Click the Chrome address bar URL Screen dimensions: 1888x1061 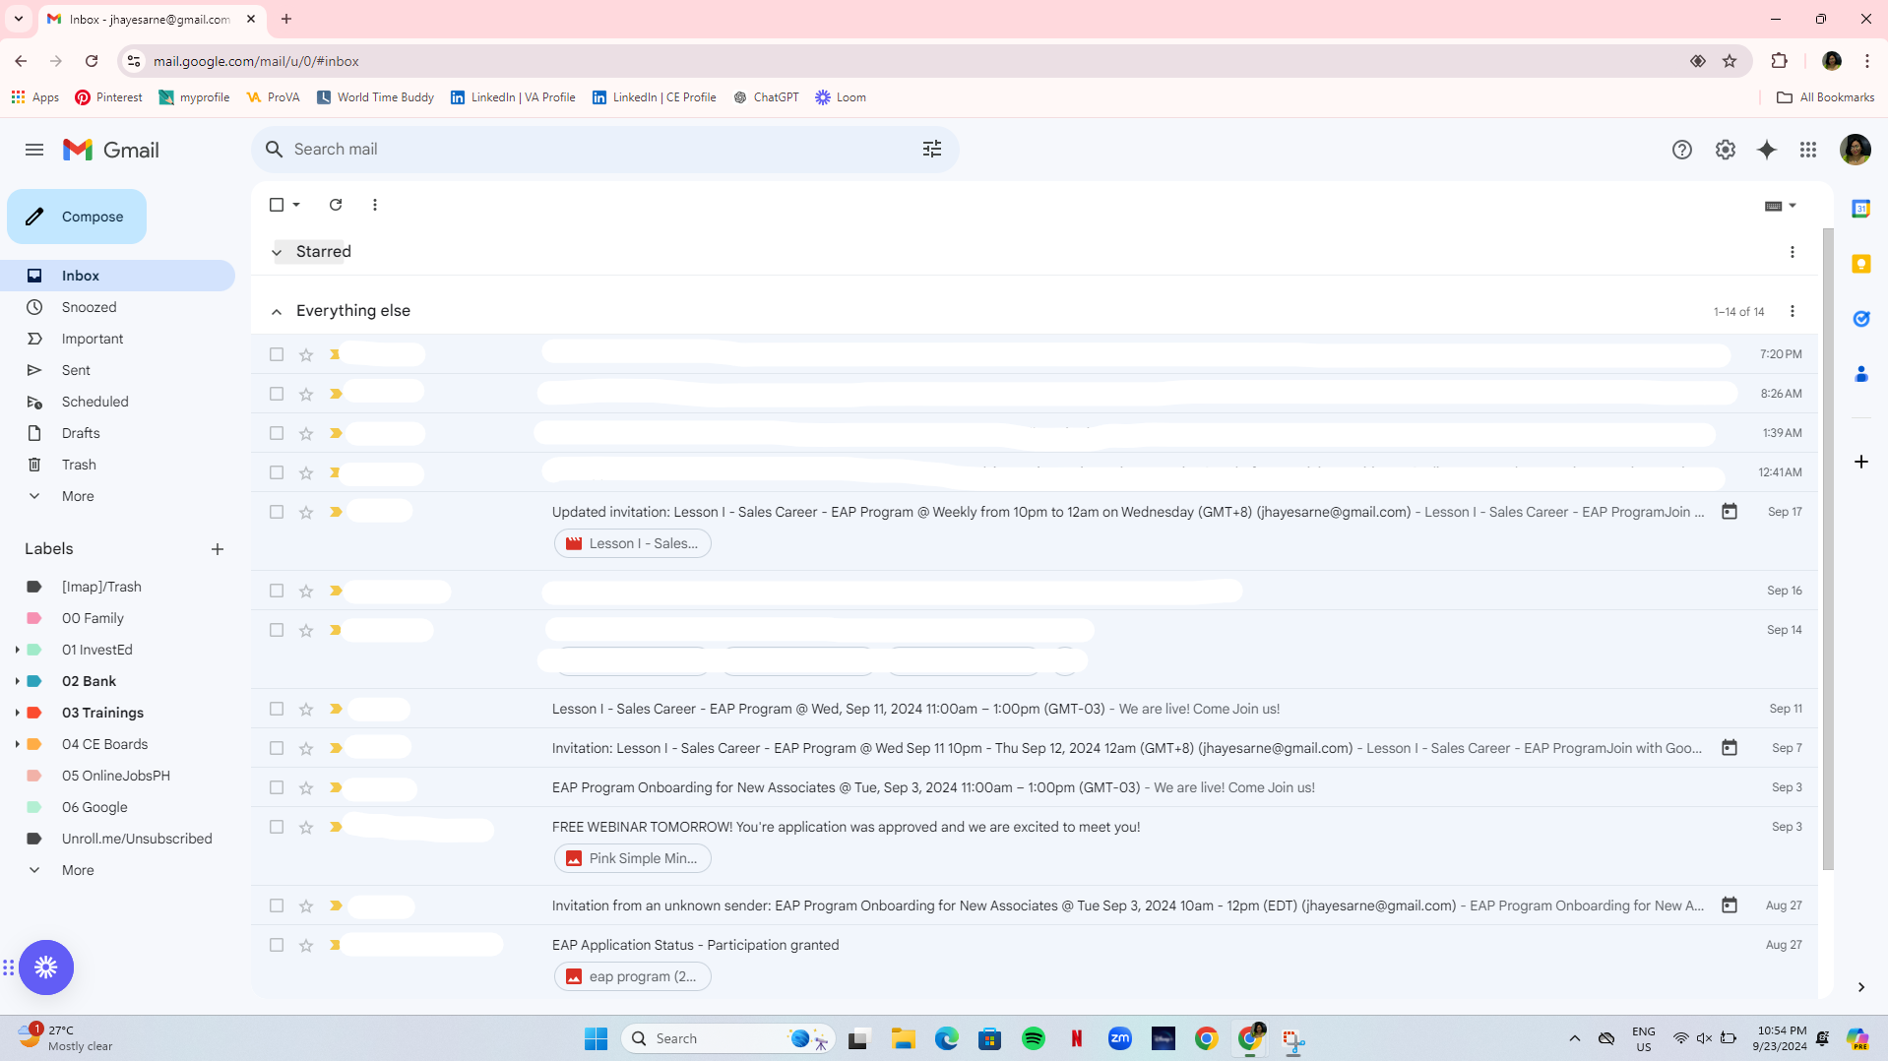pos(256,61)
